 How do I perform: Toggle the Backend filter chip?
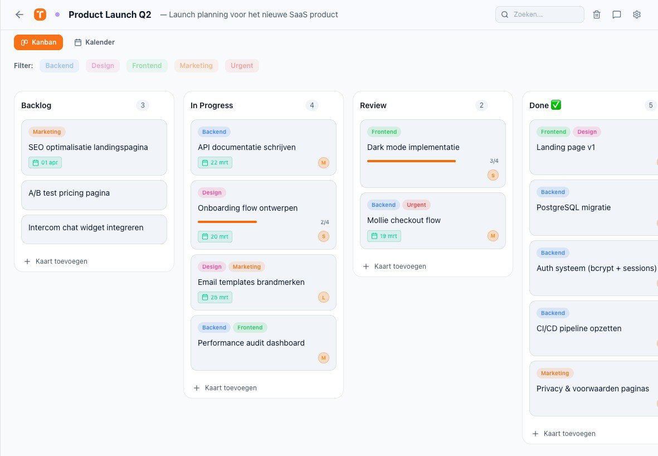[x=59, y=65]
